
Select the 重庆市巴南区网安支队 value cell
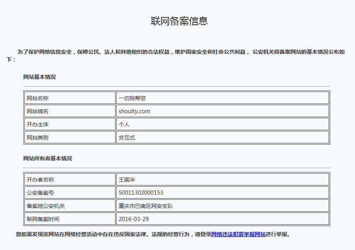click(x=146, y=206)
